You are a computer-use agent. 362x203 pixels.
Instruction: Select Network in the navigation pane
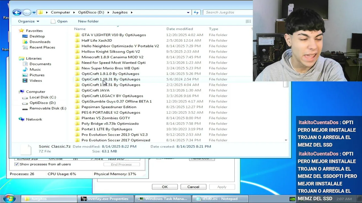click(x=34, y=119)
